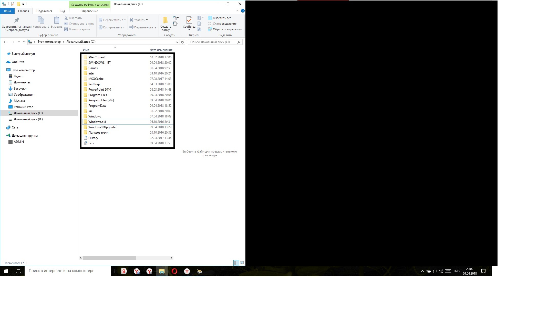Select 'Локальный диск (D:)' in the navigation pane

click(x=28, y=119)
